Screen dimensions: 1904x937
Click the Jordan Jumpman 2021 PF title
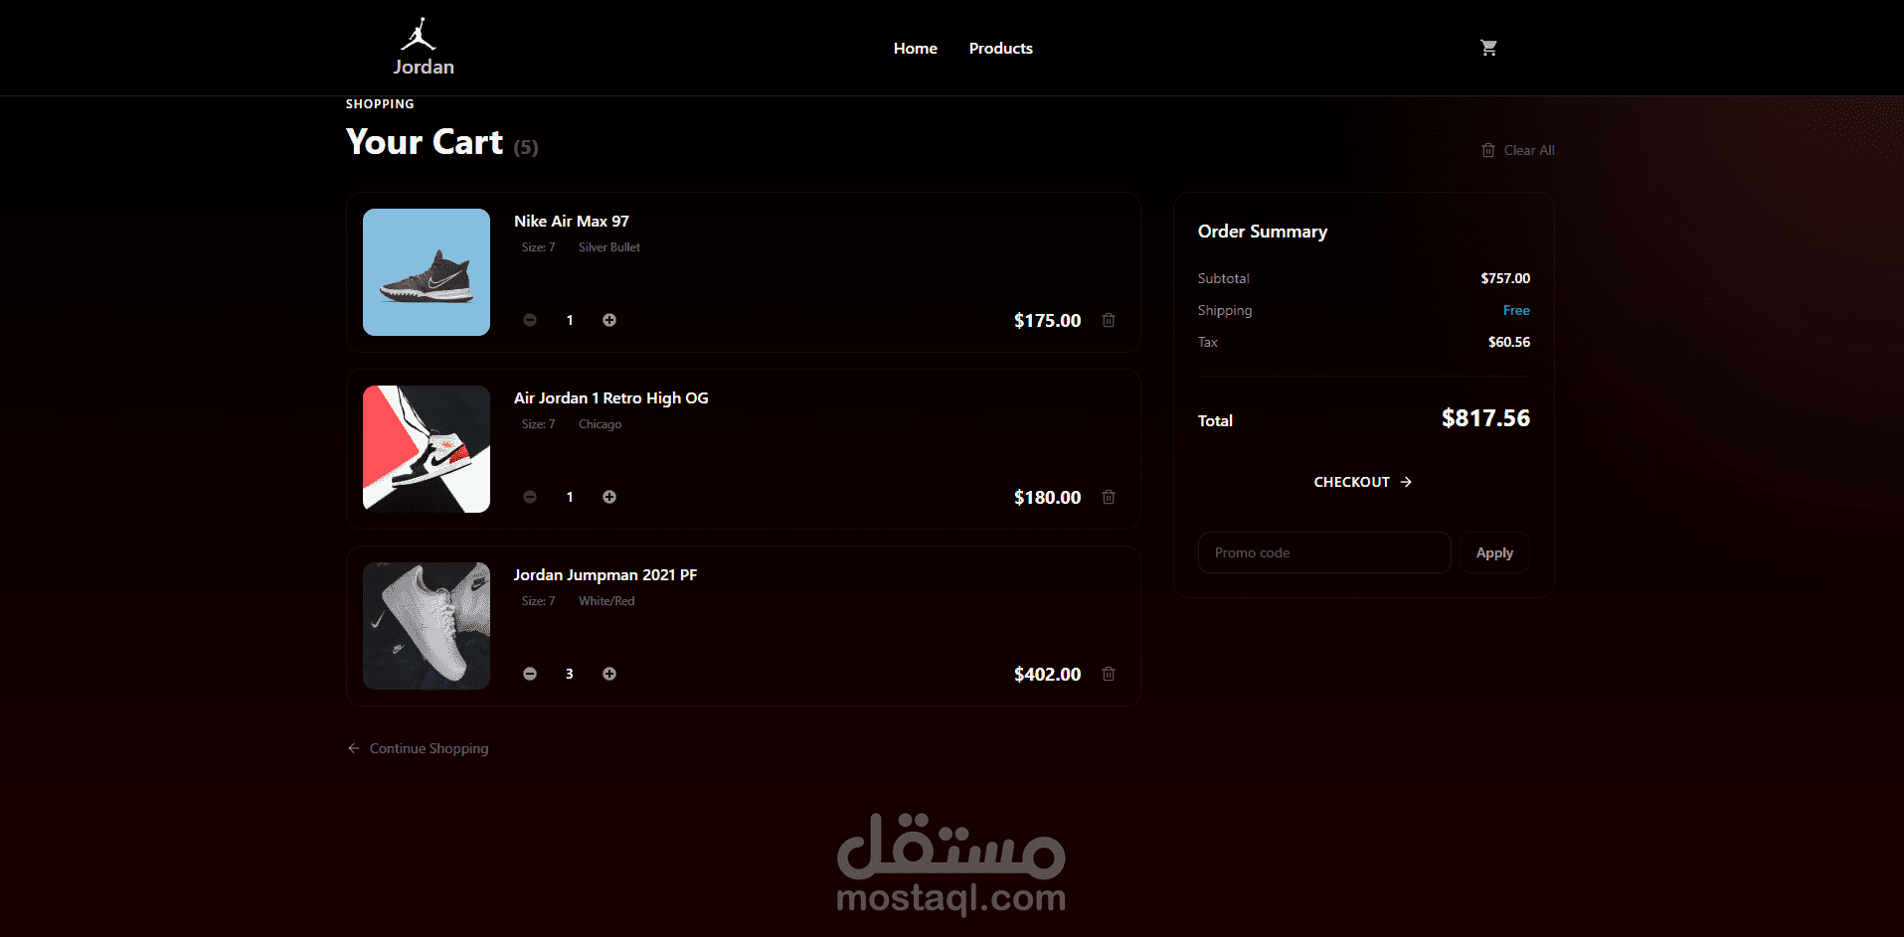[x=606, y=575]
